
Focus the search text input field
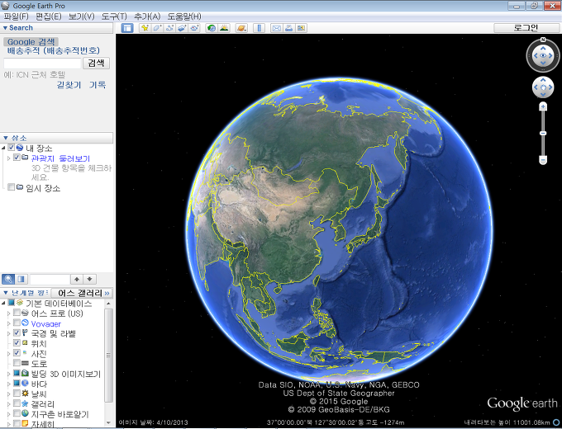pyautogui.click(x=42, y=64)
